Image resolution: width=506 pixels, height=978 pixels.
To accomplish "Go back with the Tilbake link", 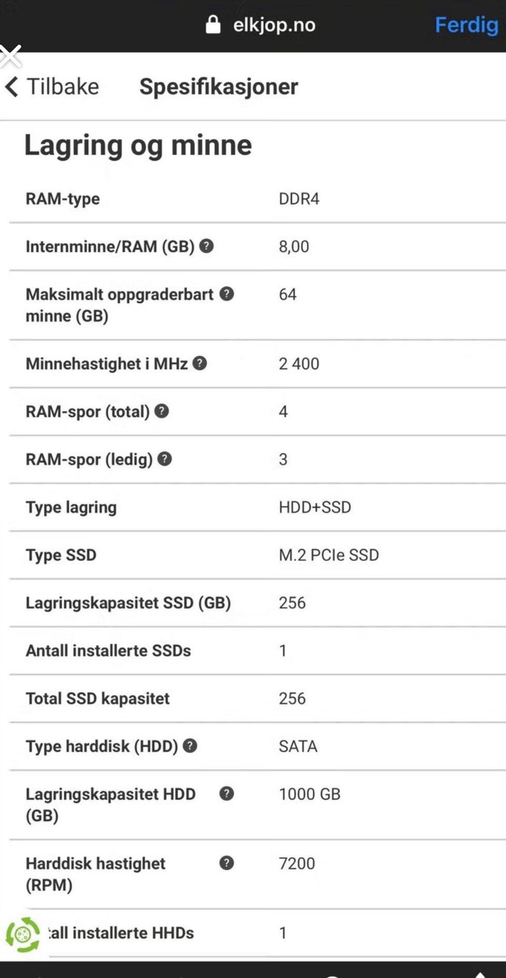I will pyautogui.click(x=62, y=87).
